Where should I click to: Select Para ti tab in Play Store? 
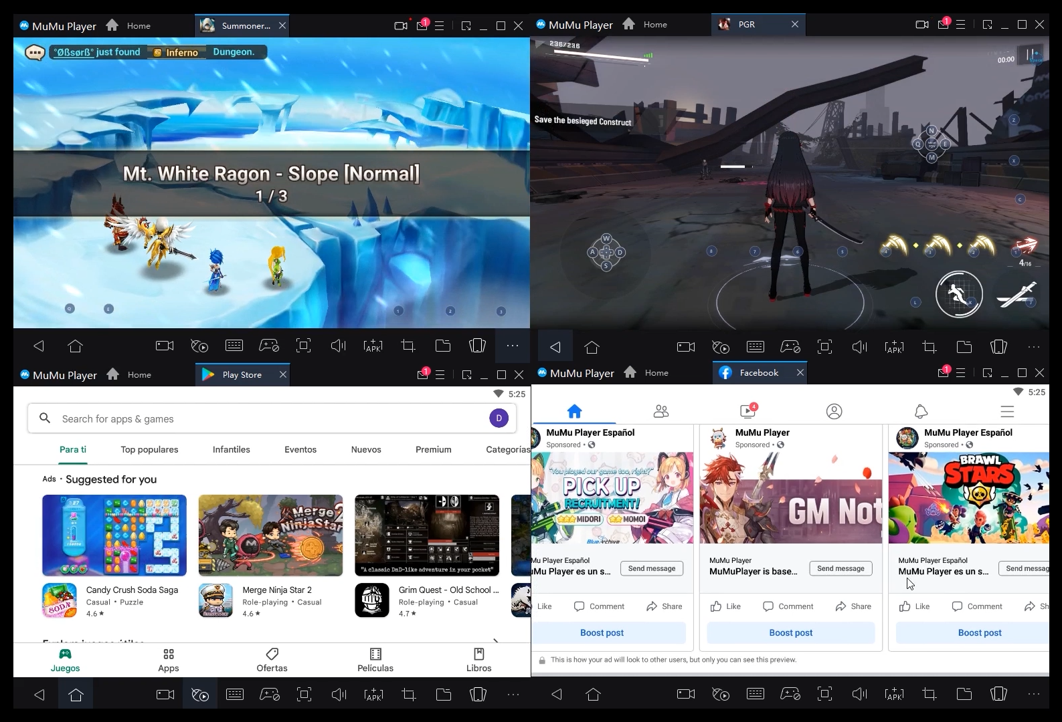pyautogui.click(x=73, y=449)
